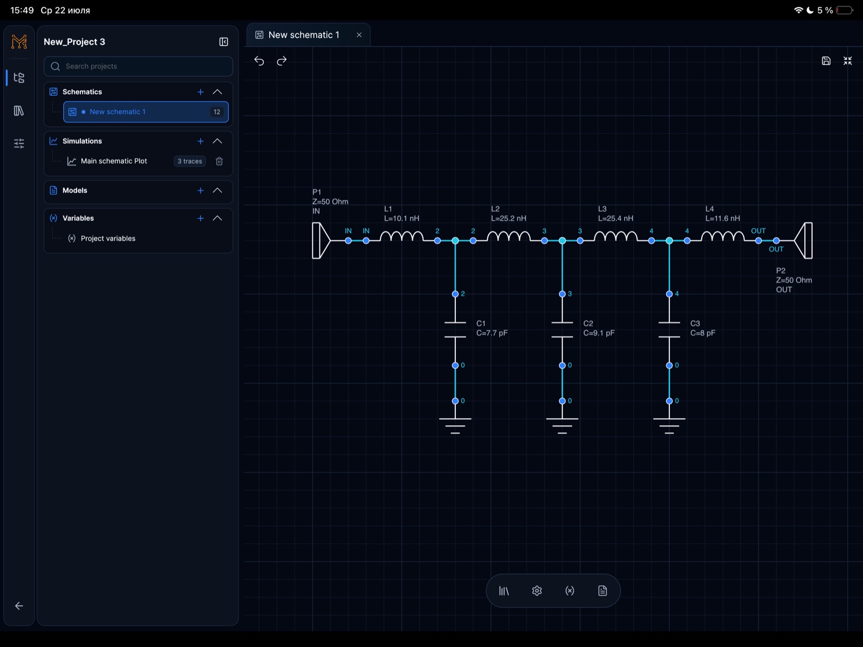Open the library sidebar view
Viewport: 863px width, 647px height.
19,111
